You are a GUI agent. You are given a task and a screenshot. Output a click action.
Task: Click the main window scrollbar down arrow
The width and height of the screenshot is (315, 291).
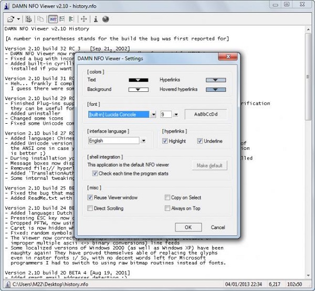pos(308,275)
